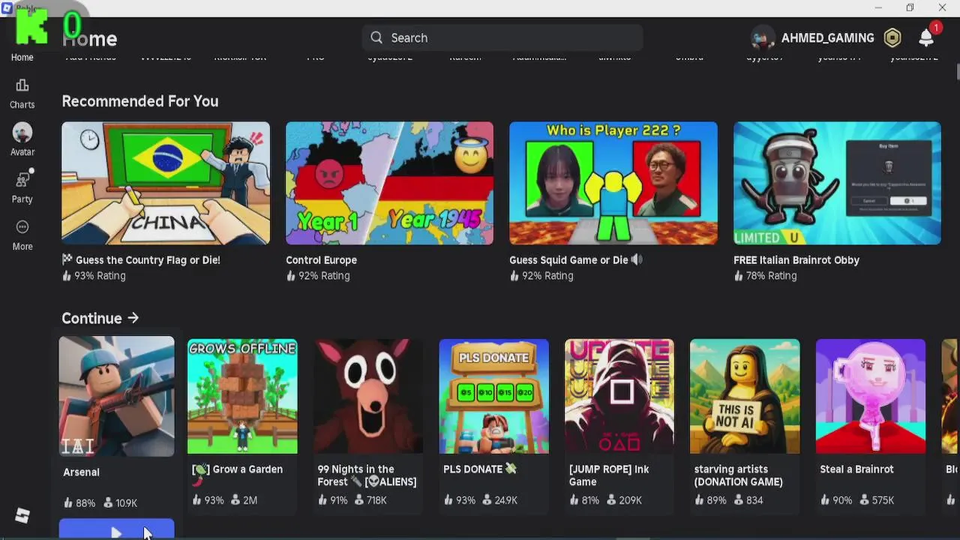Open 99 Nights in the Forest thumbnail
The height and width of the screenshot is (540, 960).
pyautogui.click(x=367, y=396)
